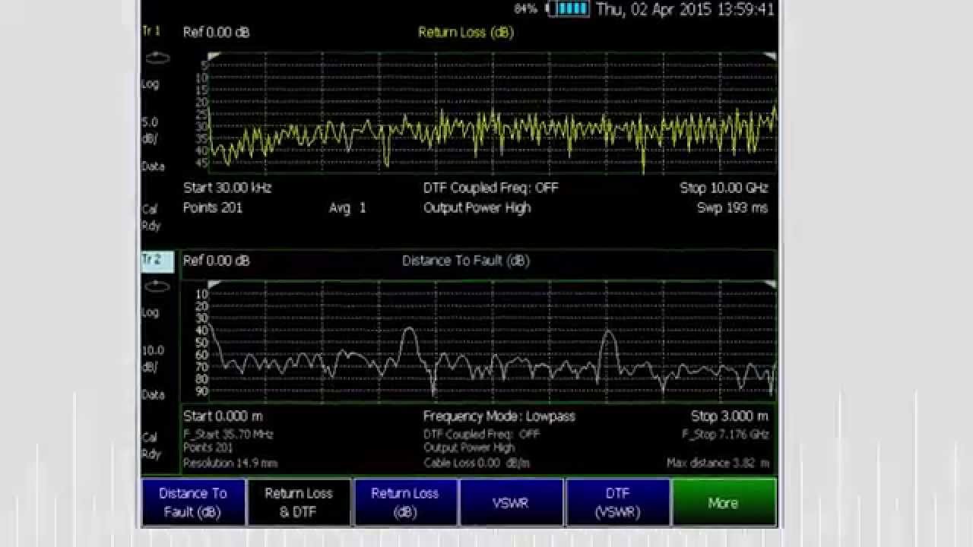Screen dimensions: 973x547
Task: Click Max distance 3.82 m readout
Action: pyautogui.click(x=718, y=463)
